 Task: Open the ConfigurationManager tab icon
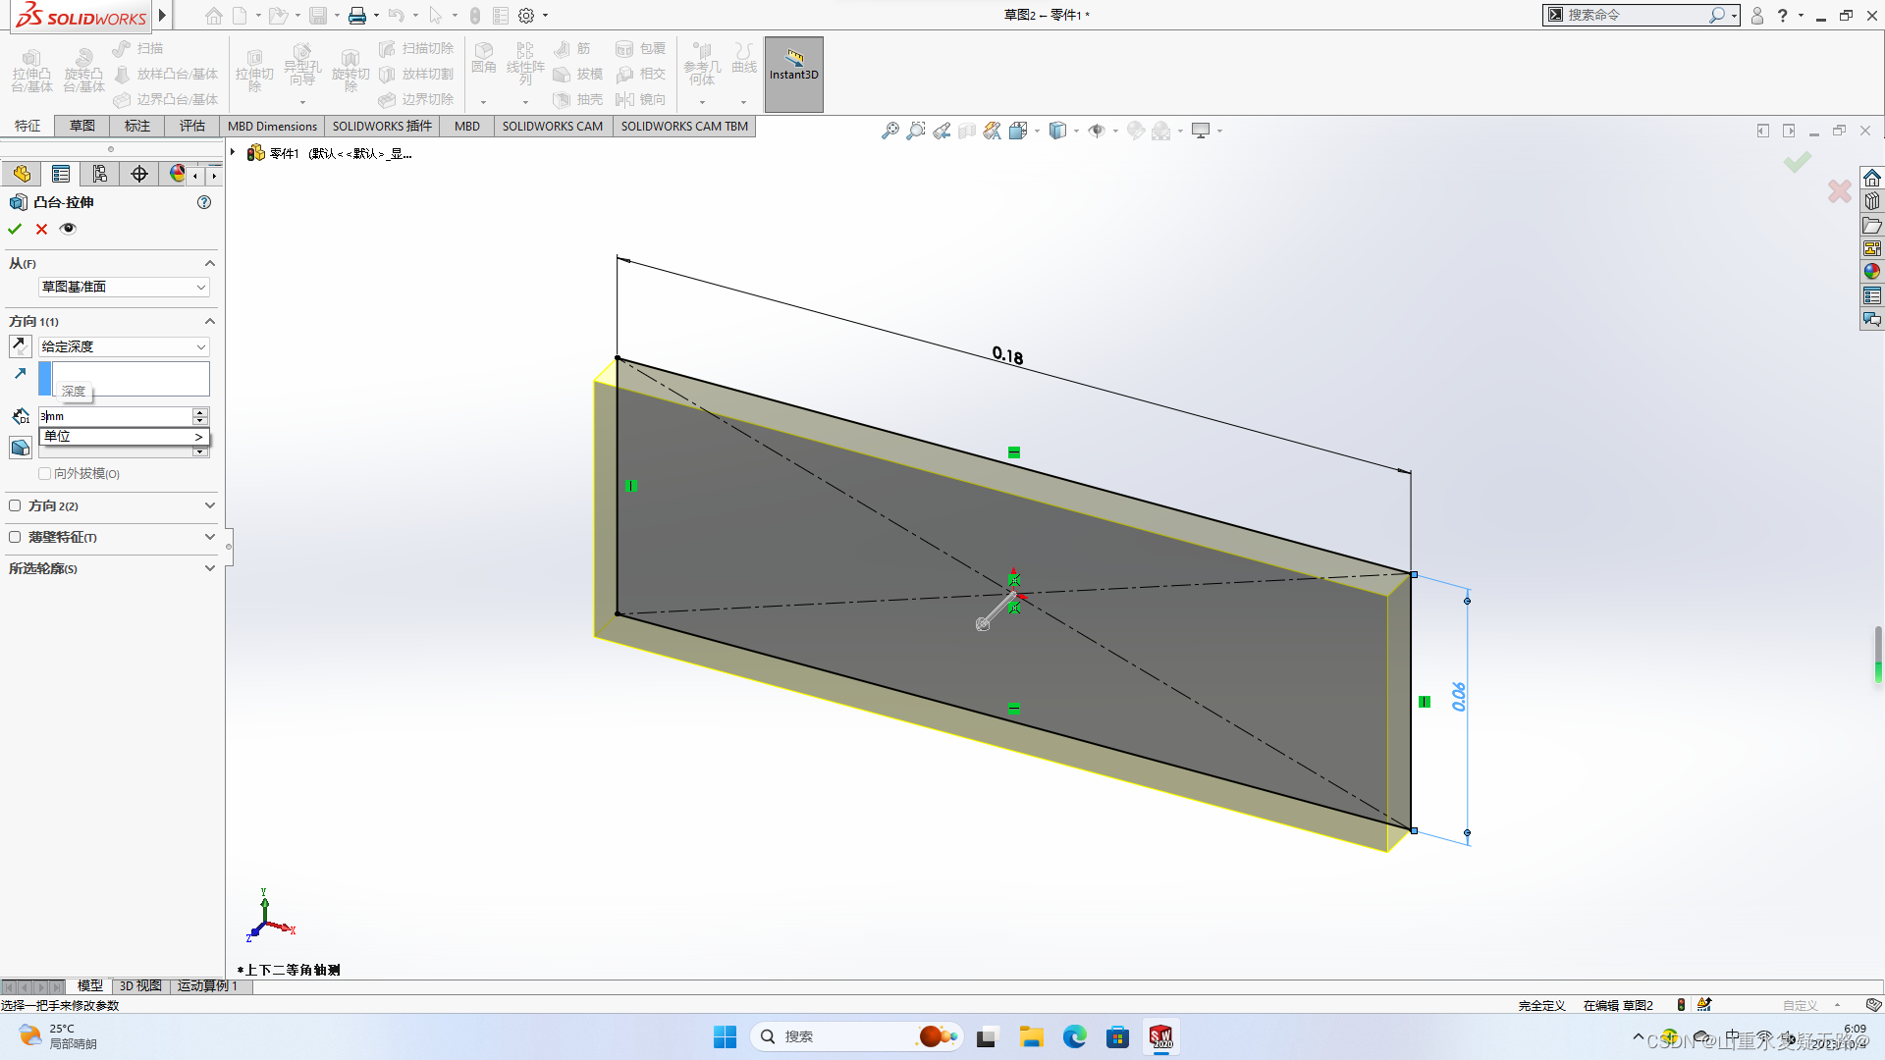(x=99, y=174)
